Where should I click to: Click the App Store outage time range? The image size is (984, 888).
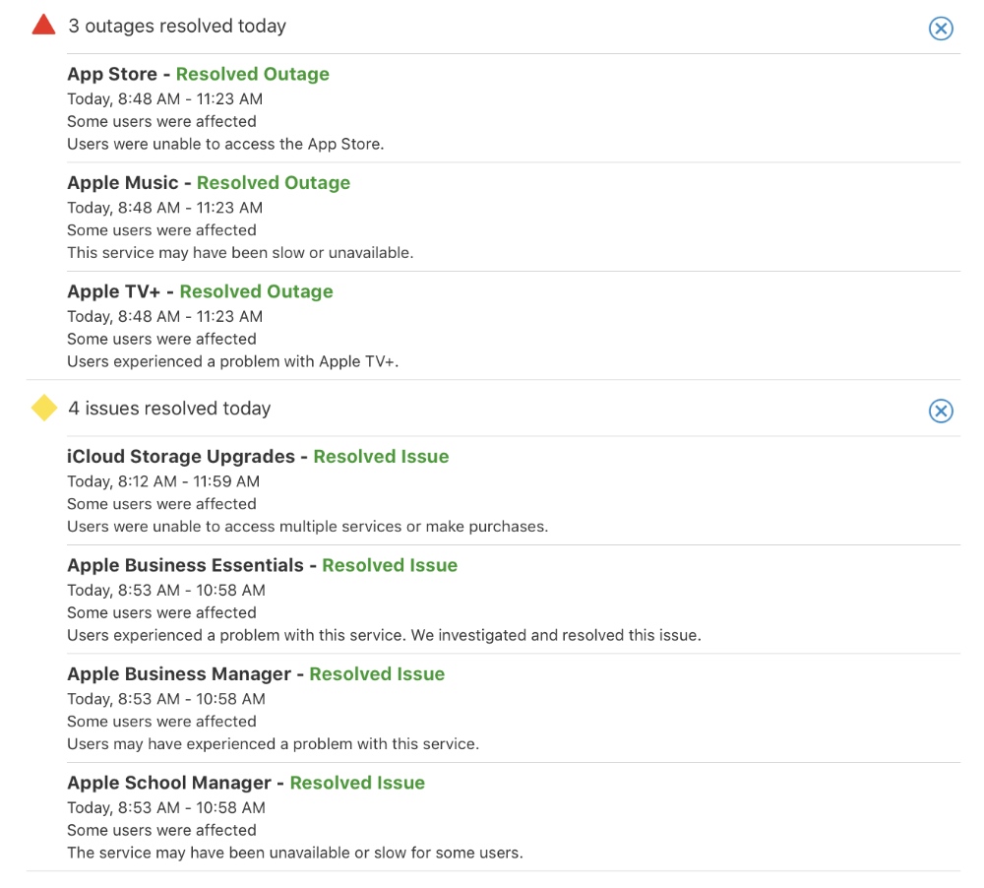164,98
